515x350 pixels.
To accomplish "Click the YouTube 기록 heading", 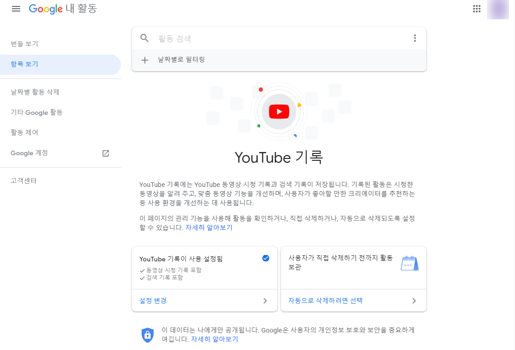I will (279, 157).
